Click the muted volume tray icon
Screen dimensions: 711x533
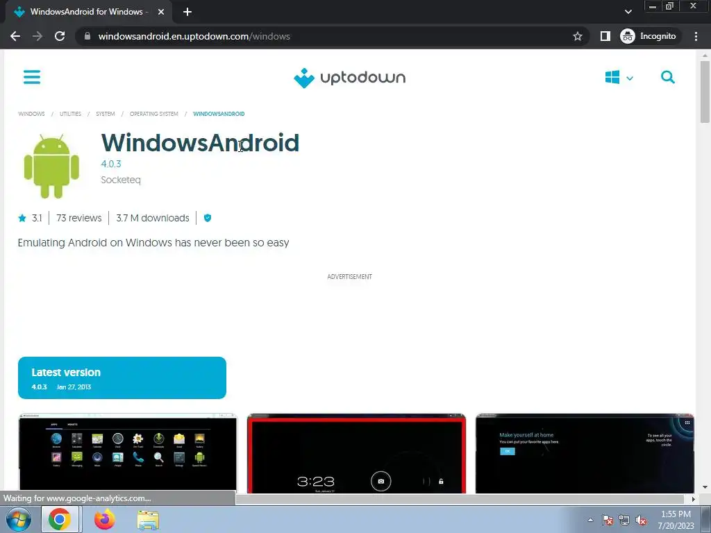[641, 520]
